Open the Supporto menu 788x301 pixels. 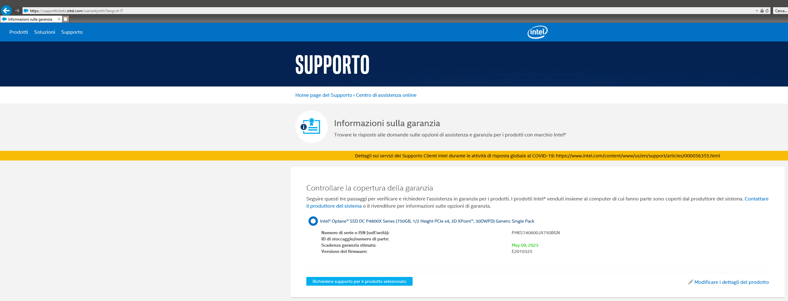pos(72,32)
